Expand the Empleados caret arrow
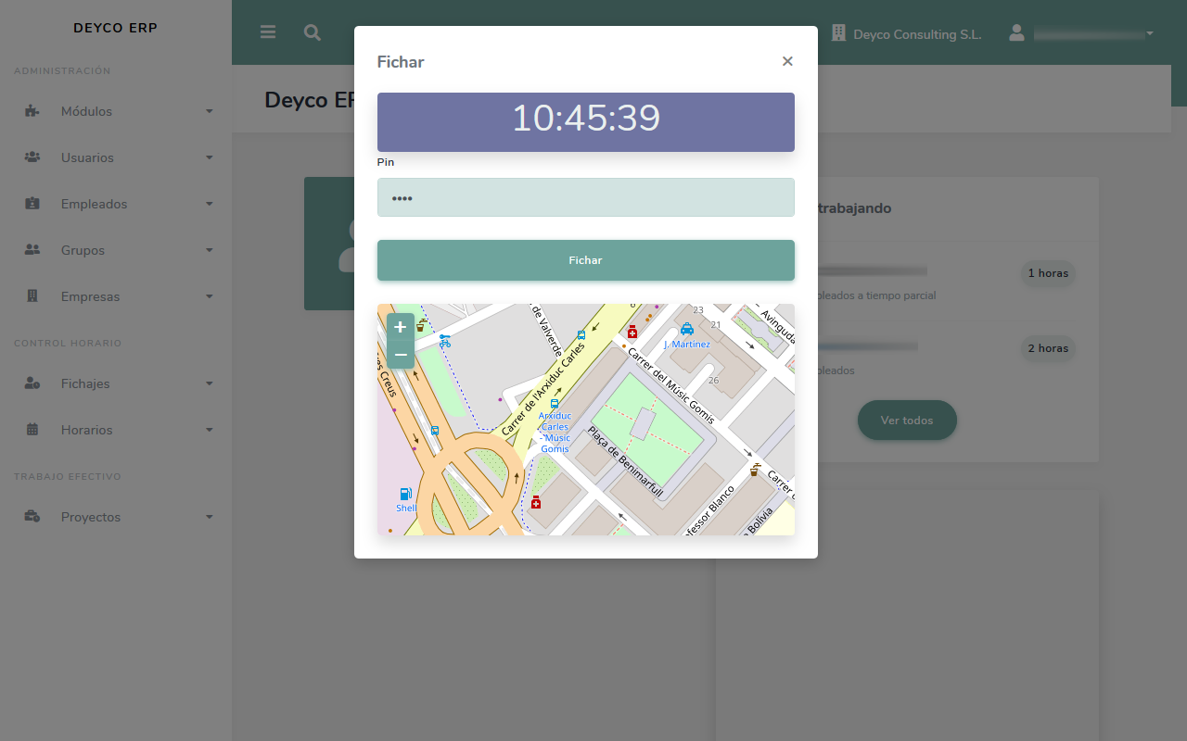 [x=210, y=204]
